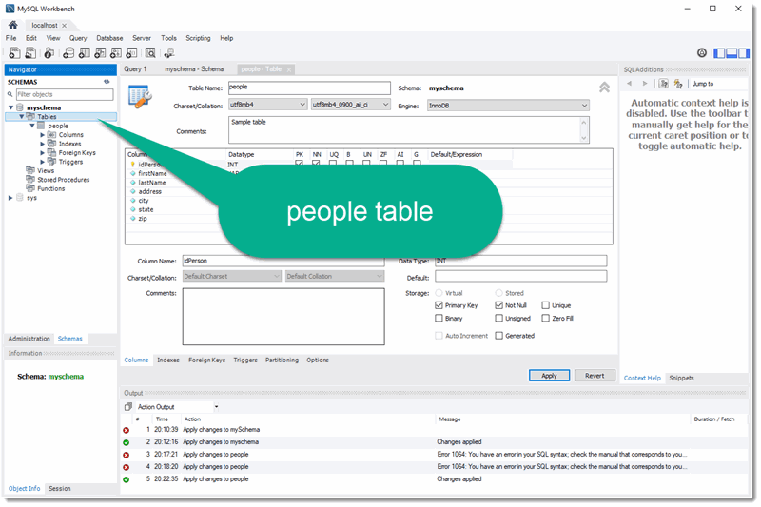This screenshot has height=507, width=761.
Task: Enable the Zero Fill checkbox
Action: pyautogui.click(x=545, y=319)
